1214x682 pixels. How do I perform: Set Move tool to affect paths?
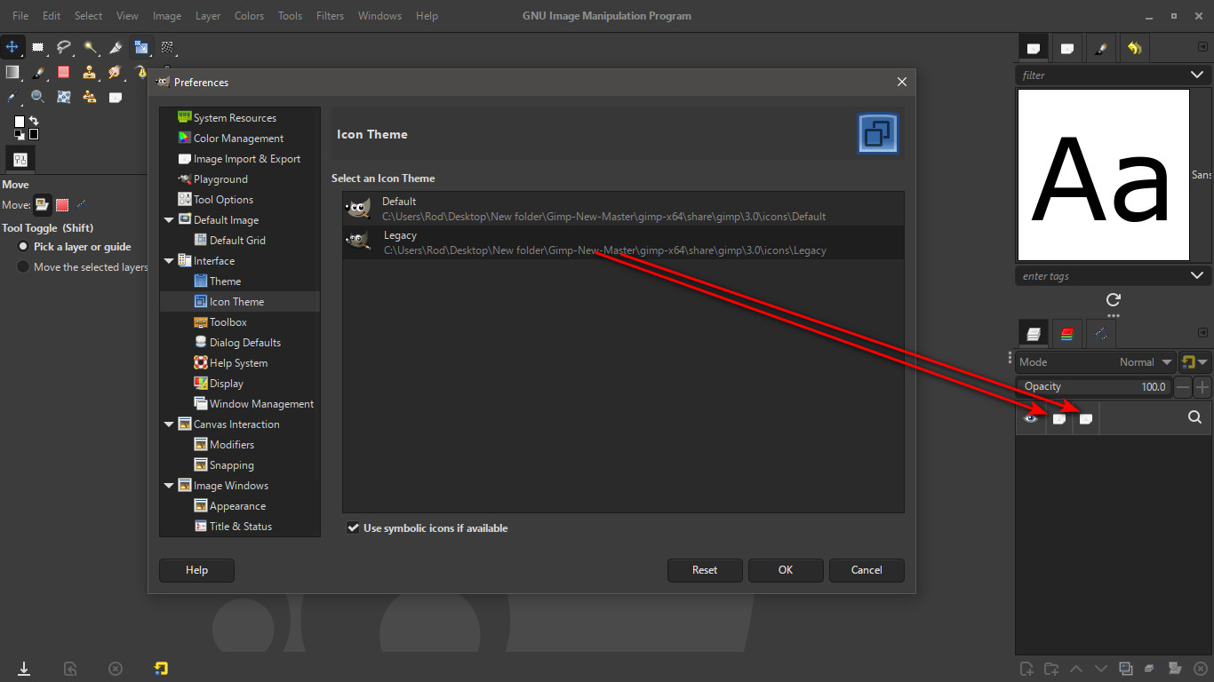click(x=82, y=205)
